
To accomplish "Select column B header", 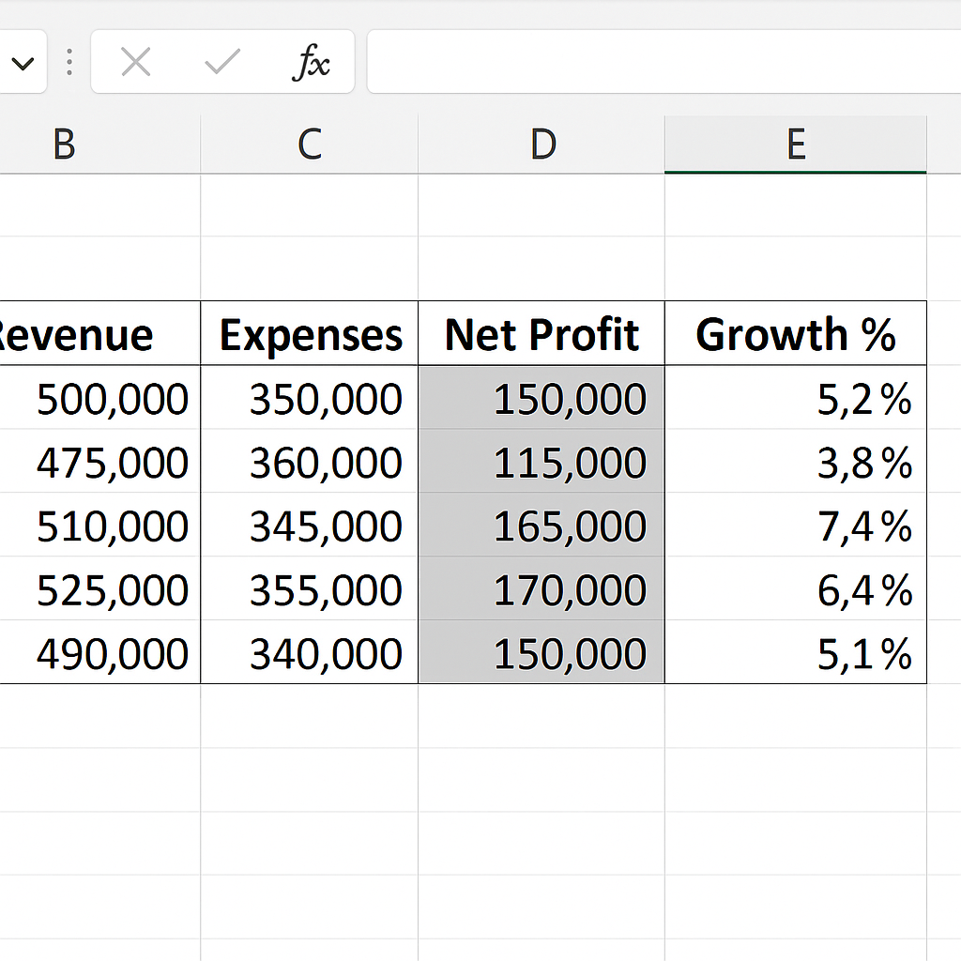I will [x=66, y=145].
